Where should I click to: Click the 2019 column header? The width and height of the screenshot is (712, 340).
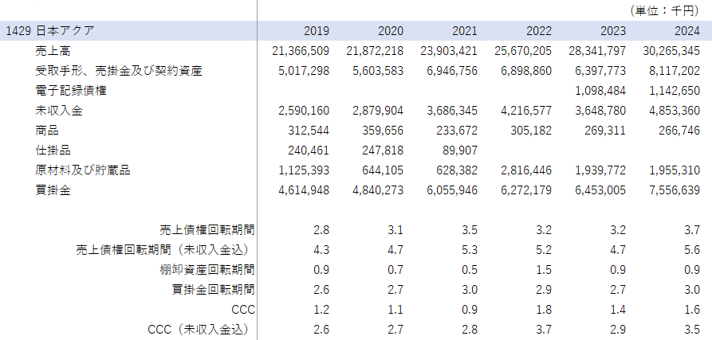317,31
